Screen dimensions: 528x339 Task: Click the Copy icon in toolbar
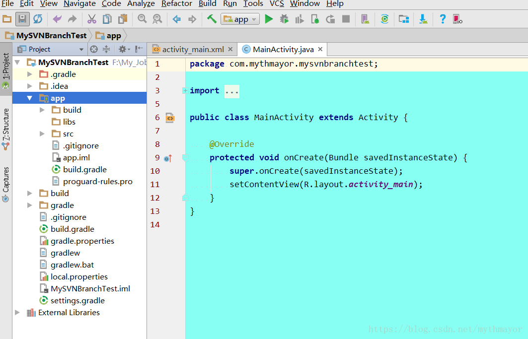[x=107, y=19]
